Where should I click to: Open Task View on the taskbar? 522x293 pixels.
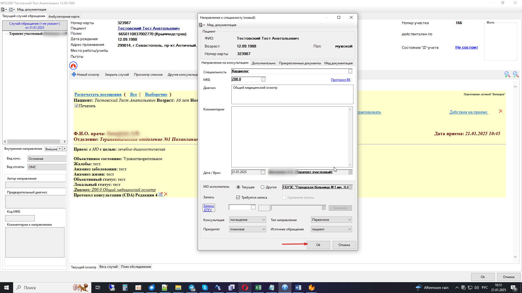coord(98,288)
